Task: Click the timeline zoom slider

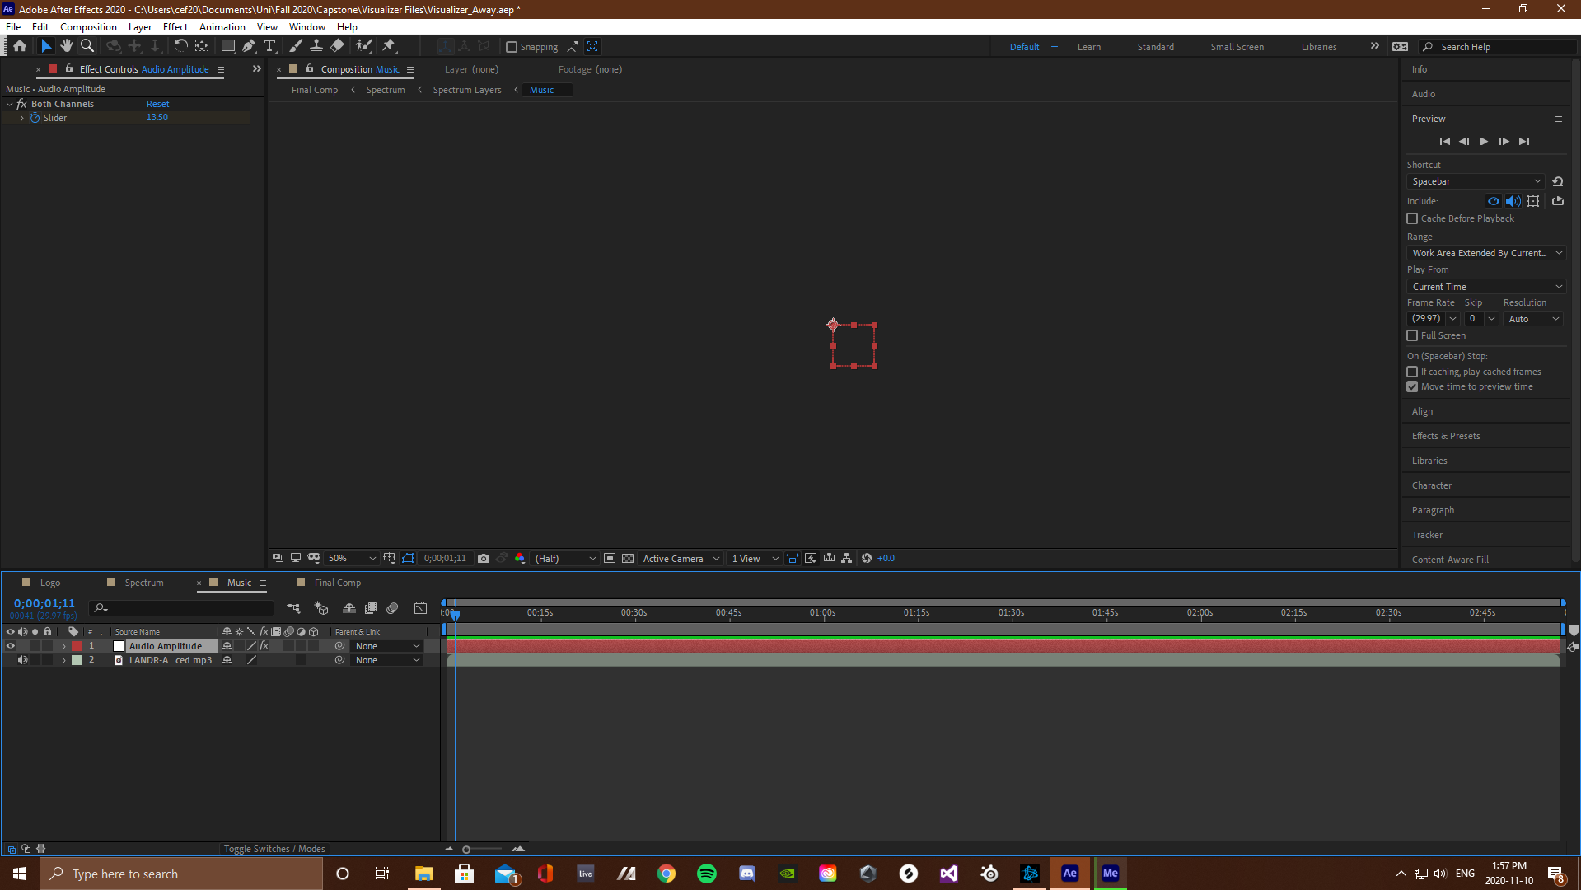Action: pyautogui.click(x=466, y=850)
